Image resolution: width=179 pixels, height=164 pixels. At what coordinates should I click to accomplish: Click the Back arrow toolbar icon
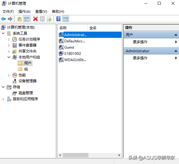pyautogui.click(x=3, y=19)
